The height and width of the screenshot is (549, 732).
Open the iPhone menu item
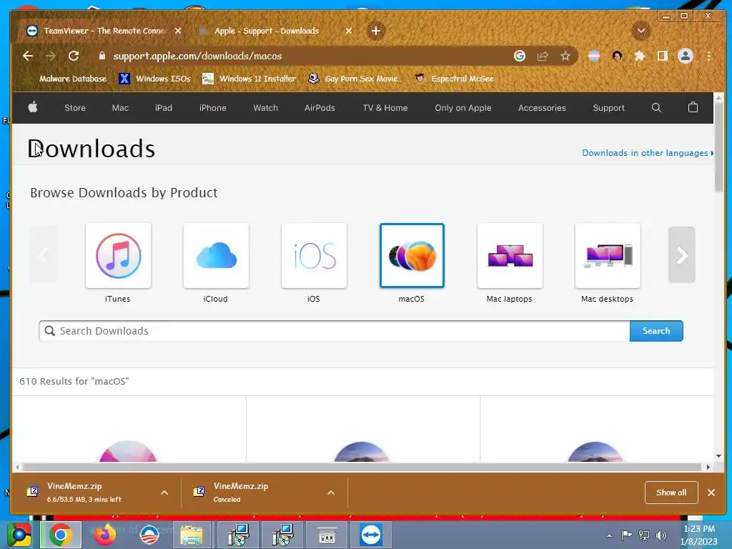coord(213,108)
